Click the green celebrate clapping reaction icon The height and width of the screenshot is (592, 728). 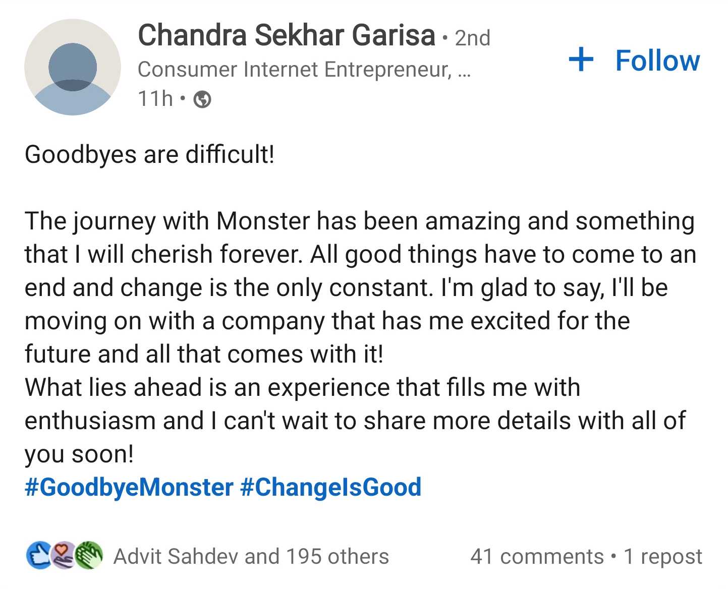pyautogui.click(x=89, y=556)
